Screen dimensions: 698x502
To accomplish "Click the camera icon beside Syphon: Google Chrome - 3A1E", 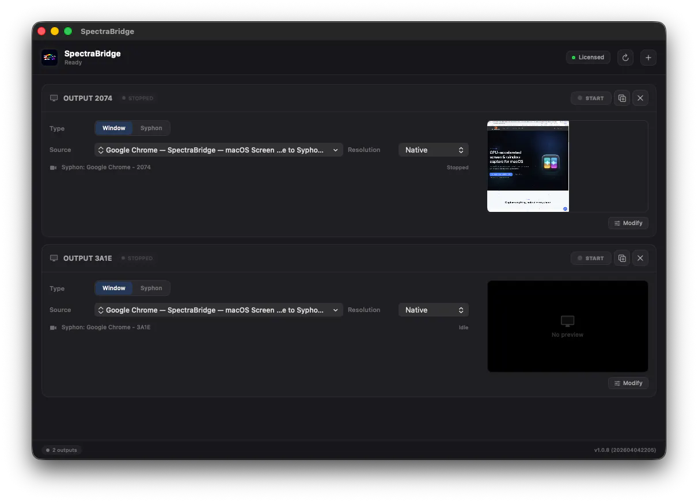I will coord(54,328).
